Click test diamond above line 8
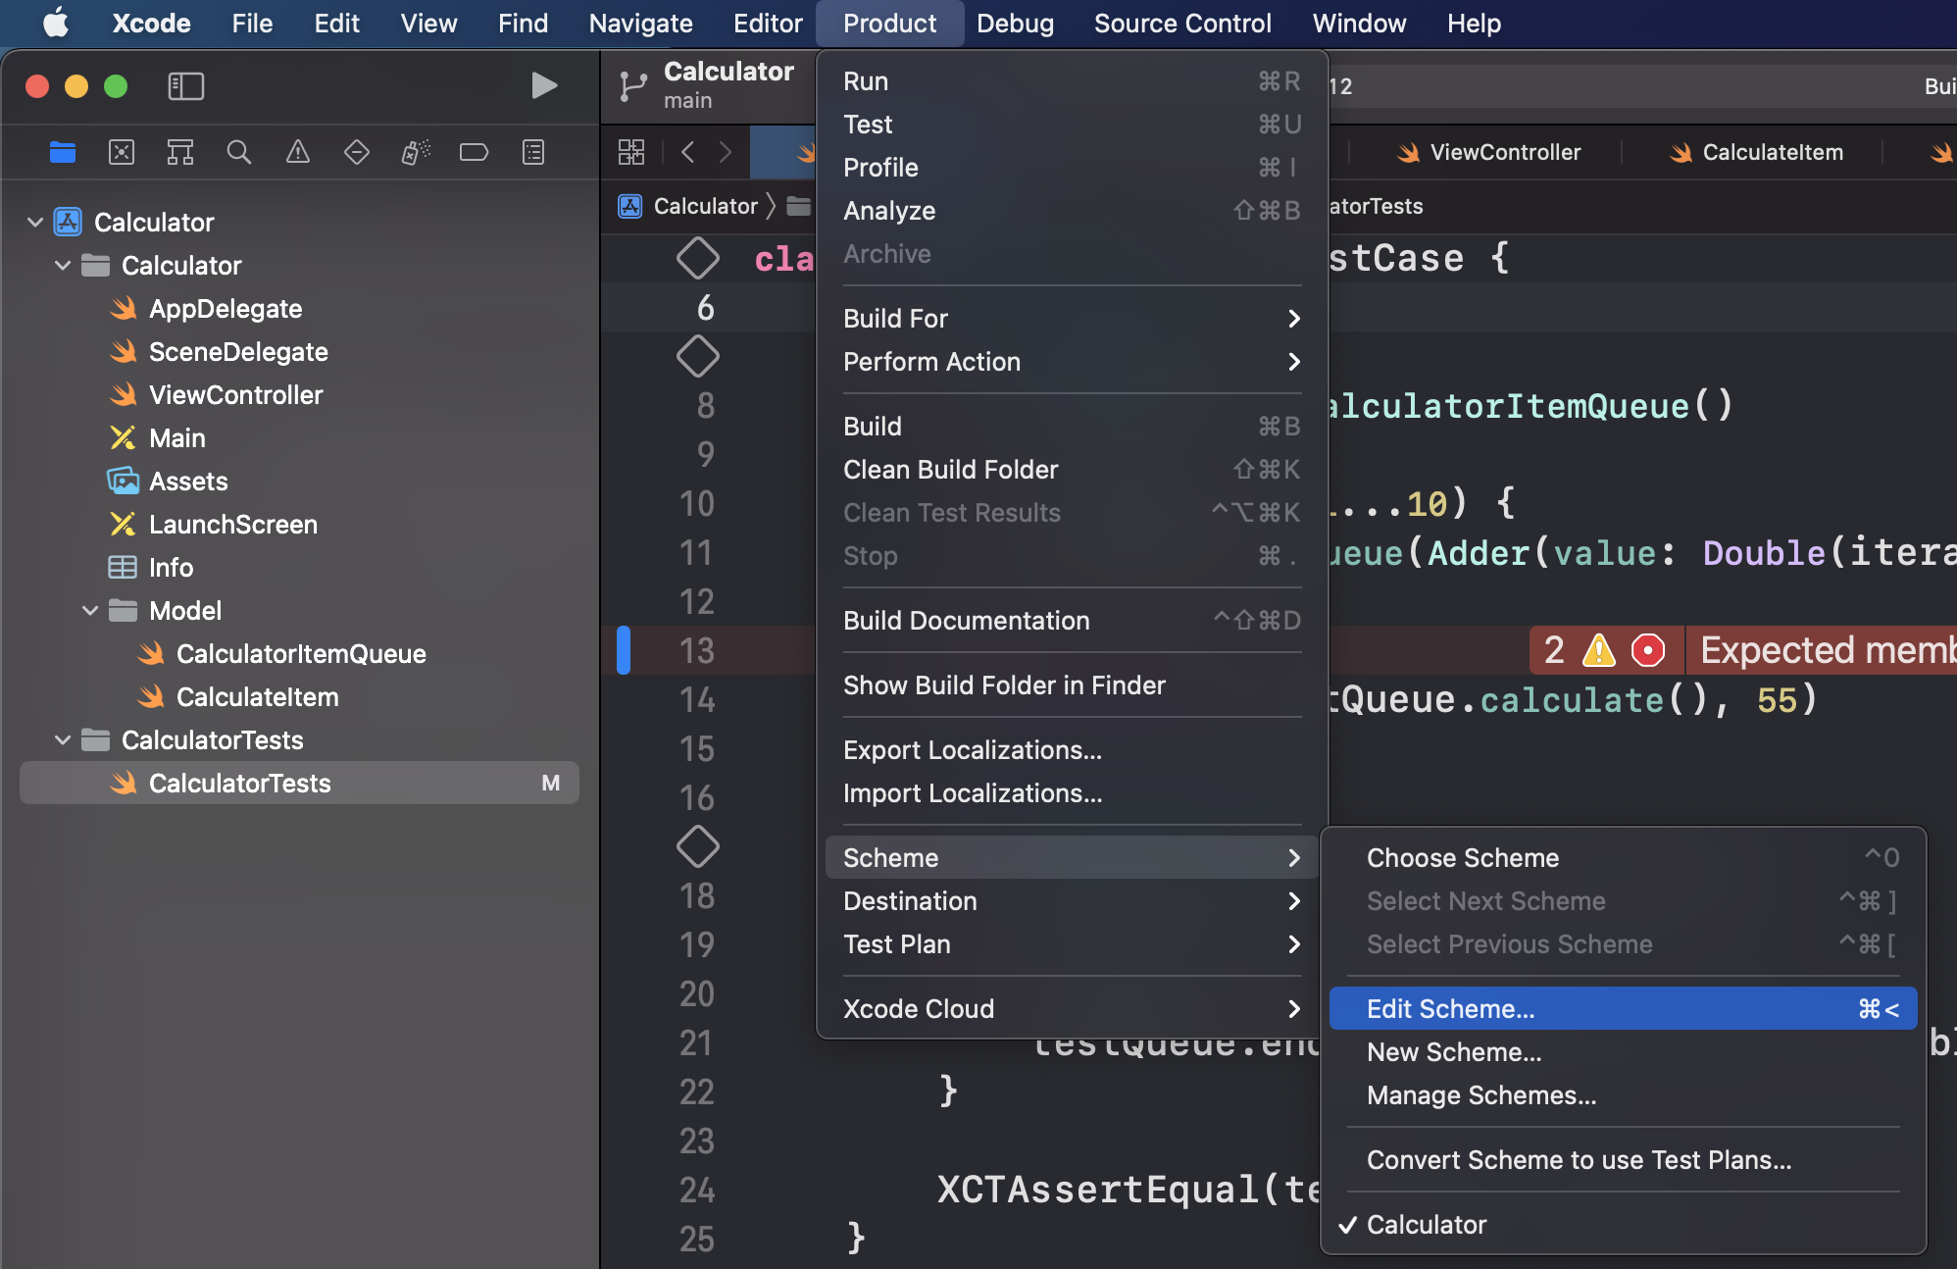Image resolution: width=1957 pixels, height=1269 pixels. pyautogui.click(x=698, y=356)
